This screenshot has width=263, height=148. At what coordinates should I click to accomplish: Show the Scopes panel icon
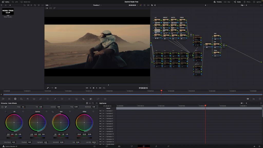pyautogui.click(x=254, y=99)
